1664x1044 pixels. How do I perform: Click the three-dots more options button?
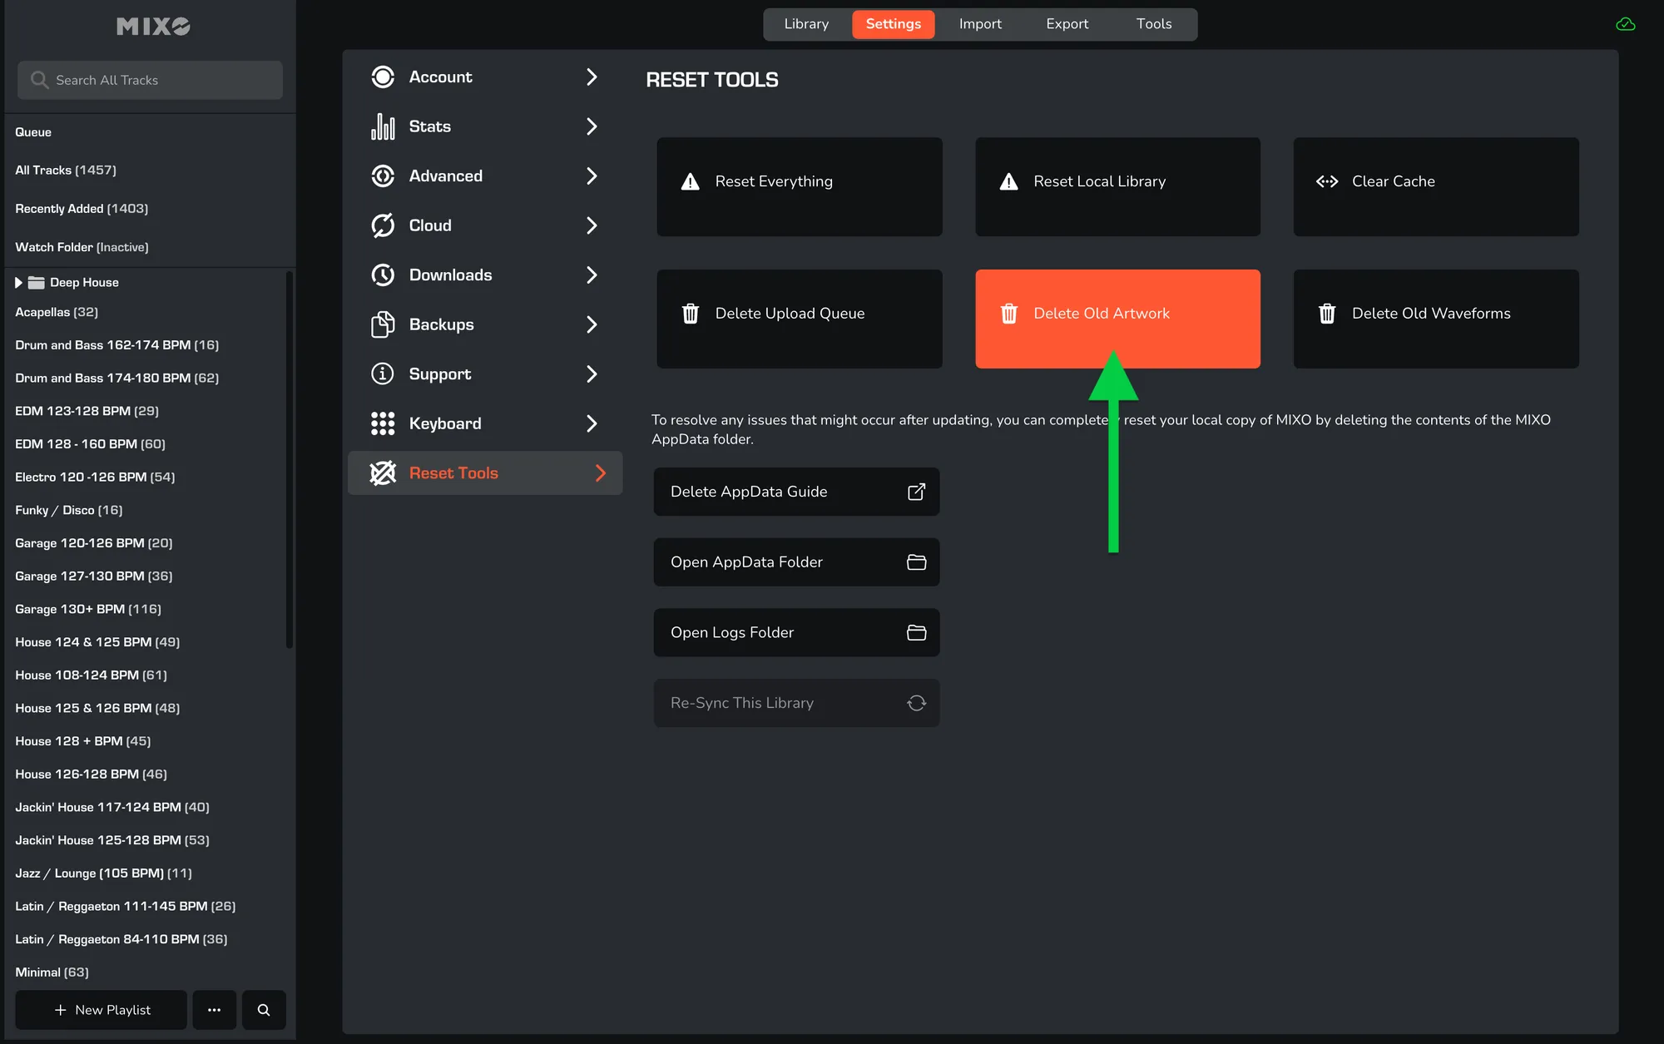coord(214,1010)
